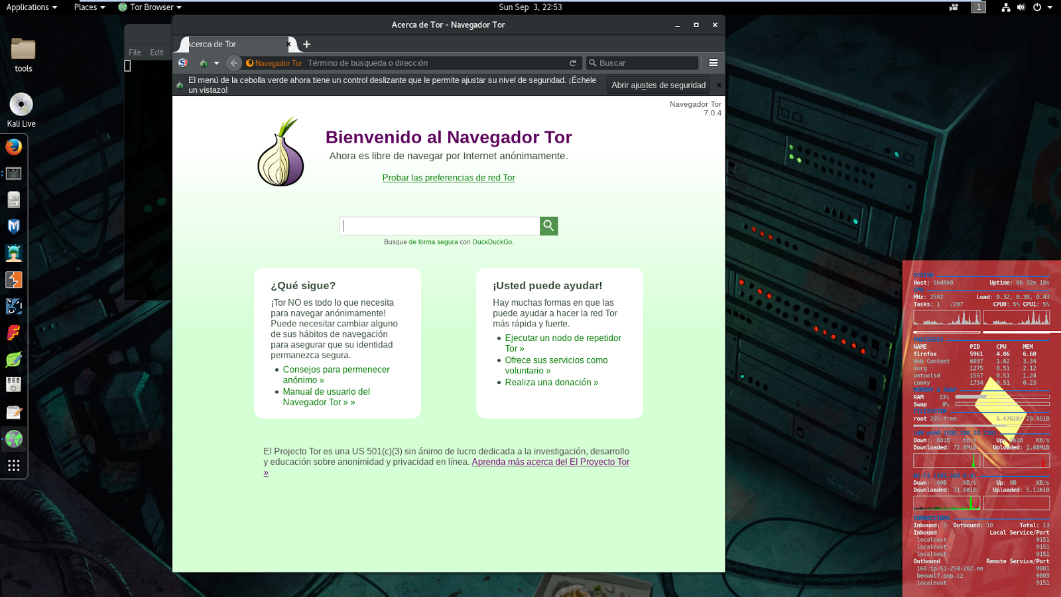Reload the page with the refresh icon
Viewport: 1061px width, 597px height.
coord(573,63)
